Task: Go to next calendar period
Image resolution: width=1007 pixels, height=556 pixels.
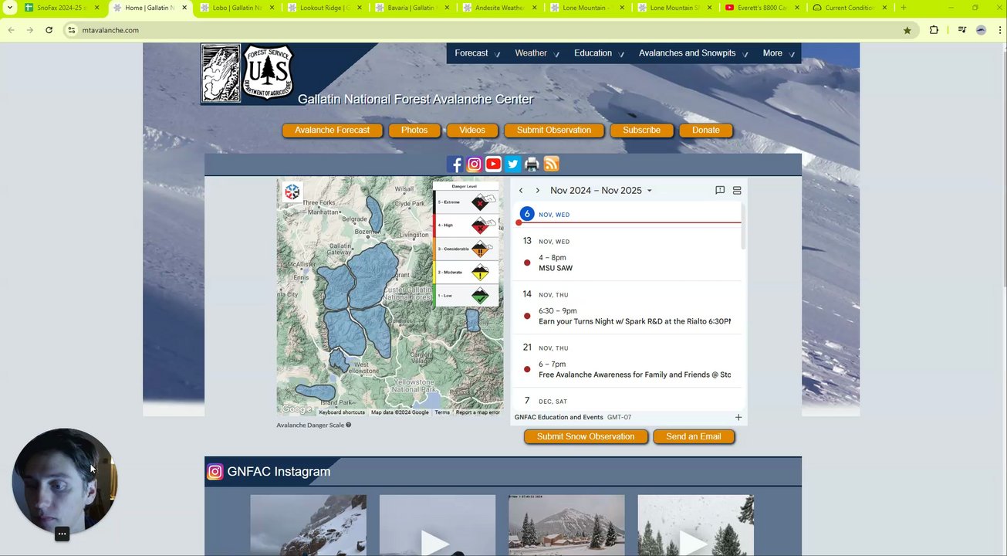Action: (538, 191)
